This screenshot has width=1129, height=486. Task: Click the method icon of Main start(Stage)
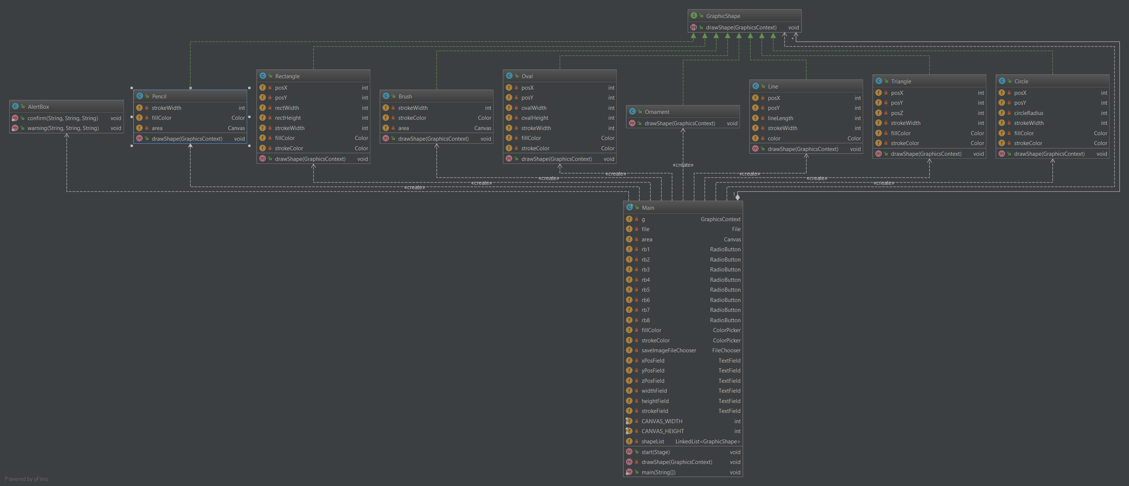point(629,452)
